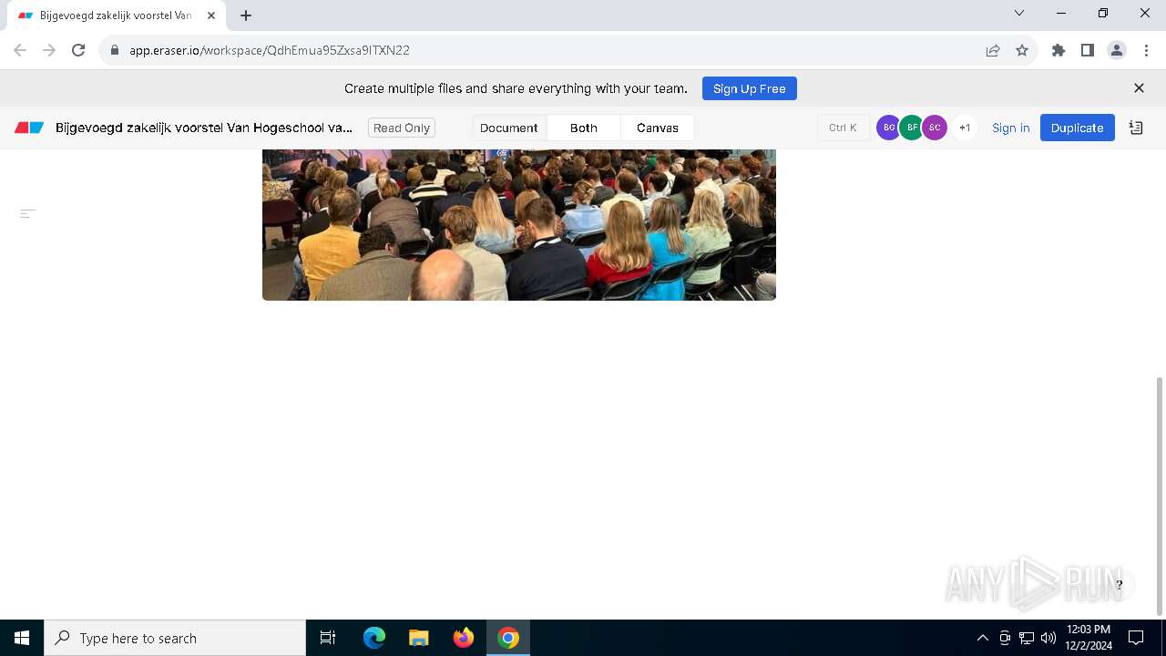Expand the tab search chevron
Image resolution: width=1166 pixels, height=656 pixels.
point(1019,13)
